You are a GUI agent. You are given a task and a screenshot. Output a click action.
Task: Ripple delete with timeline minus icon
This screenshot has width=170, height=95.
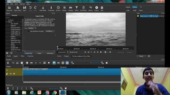[31, 63]
